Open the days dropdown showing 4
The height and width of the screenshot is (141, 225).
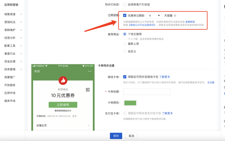(154, 15)
